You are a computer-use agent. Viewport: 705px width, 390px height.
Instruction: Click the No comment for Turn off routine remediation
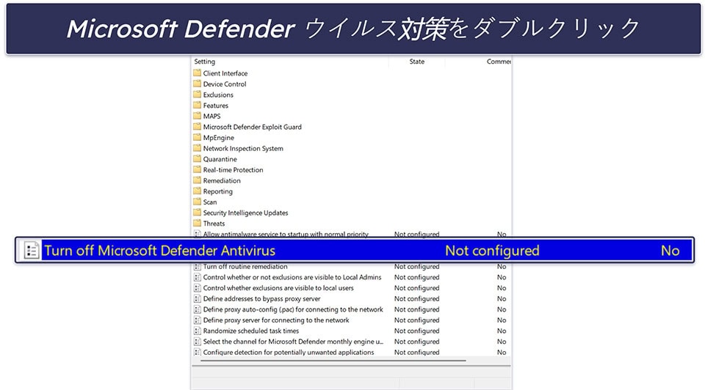coord(502,267)
